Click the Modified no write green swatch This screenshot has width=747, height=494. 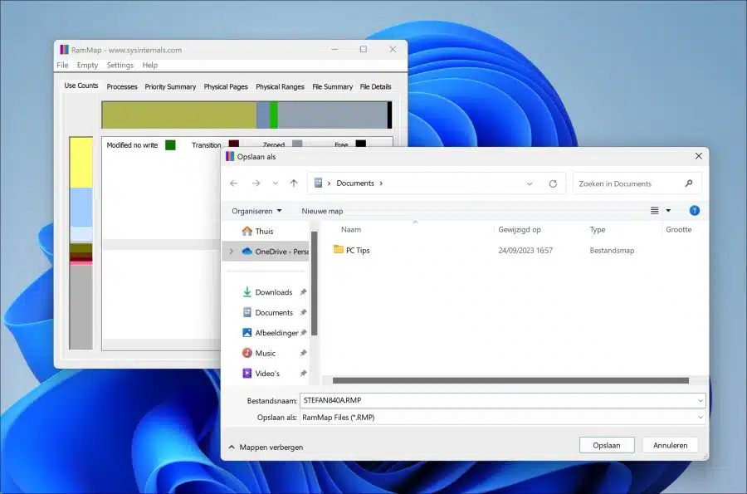click(170, 144)
